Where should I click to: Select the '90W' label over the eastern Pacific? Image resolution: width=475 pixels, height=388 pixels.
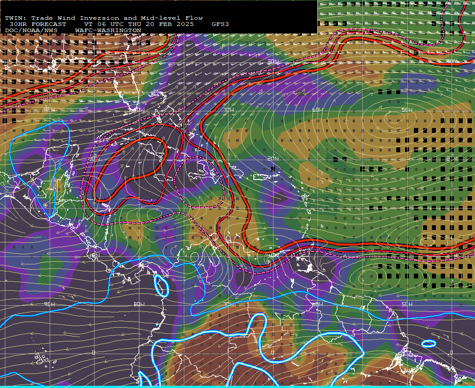(50, 304)
